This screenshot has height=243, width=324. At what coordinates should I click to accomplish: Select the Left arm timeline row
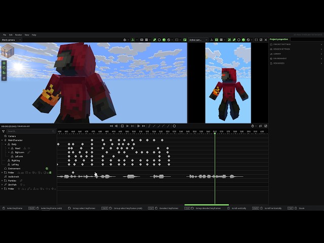click(28, 156)
